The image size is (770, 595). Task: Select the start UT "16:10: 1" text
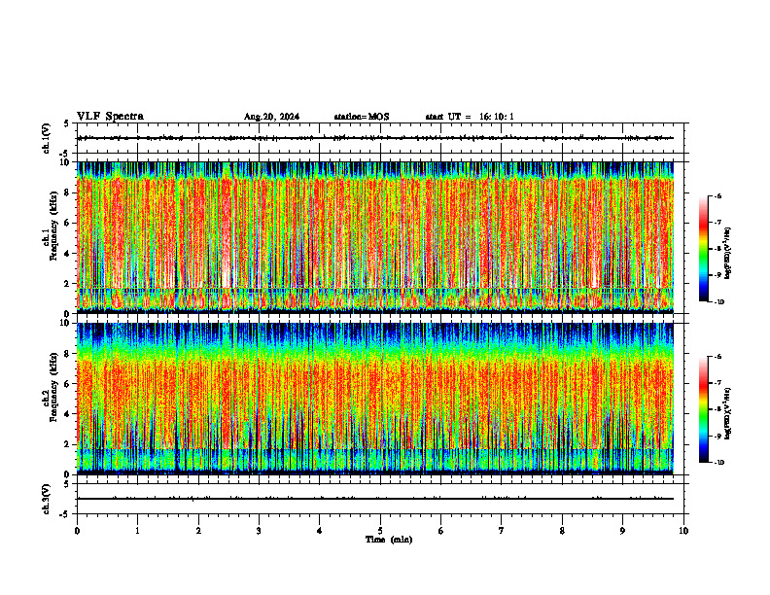tap(497, 117)
